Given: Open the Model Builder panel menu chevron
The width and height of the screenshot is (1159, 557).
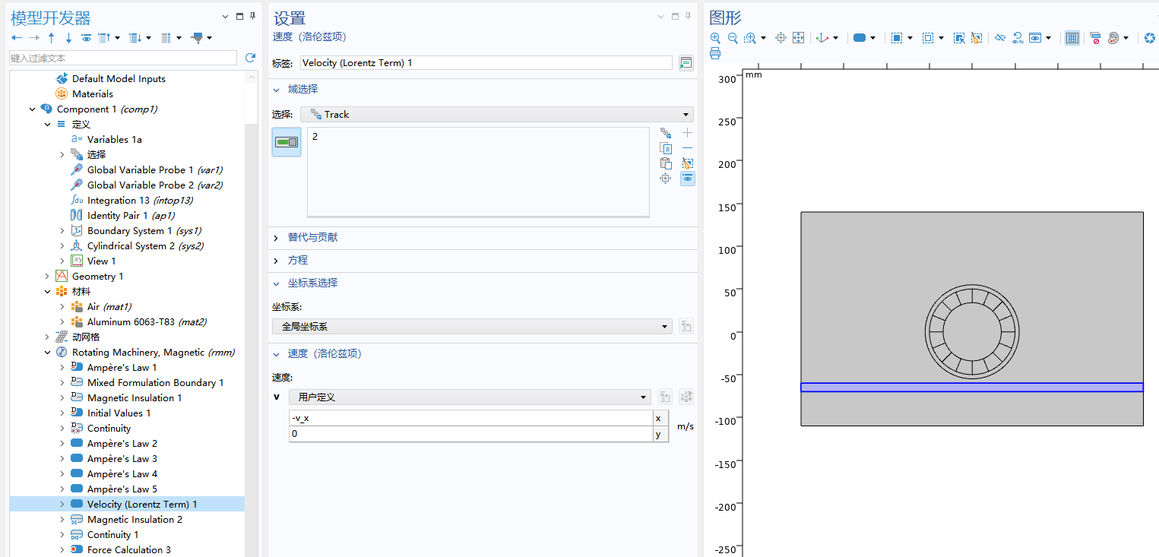Looking at the screenshot, I should pyautogui.click(x=225, y=17).
